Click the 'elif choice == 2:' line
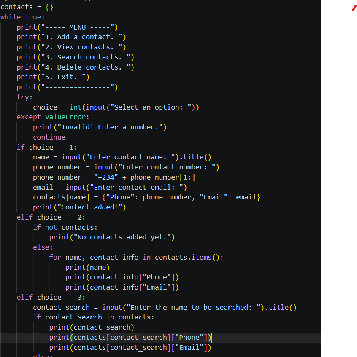 click(x=51, y=217)
